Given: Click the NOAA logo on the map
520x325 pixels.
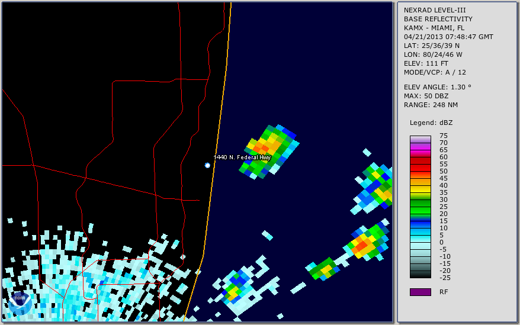Looking at the screenshot, I should (20, 303).
